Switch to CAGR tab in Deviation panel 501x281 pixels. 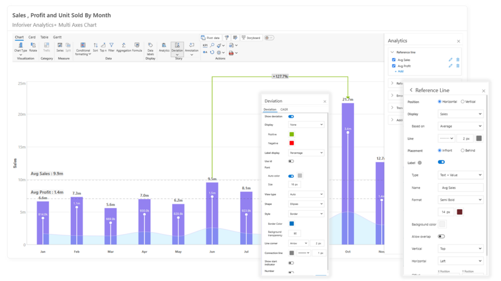pyautogui.click(x=284, y=110)
